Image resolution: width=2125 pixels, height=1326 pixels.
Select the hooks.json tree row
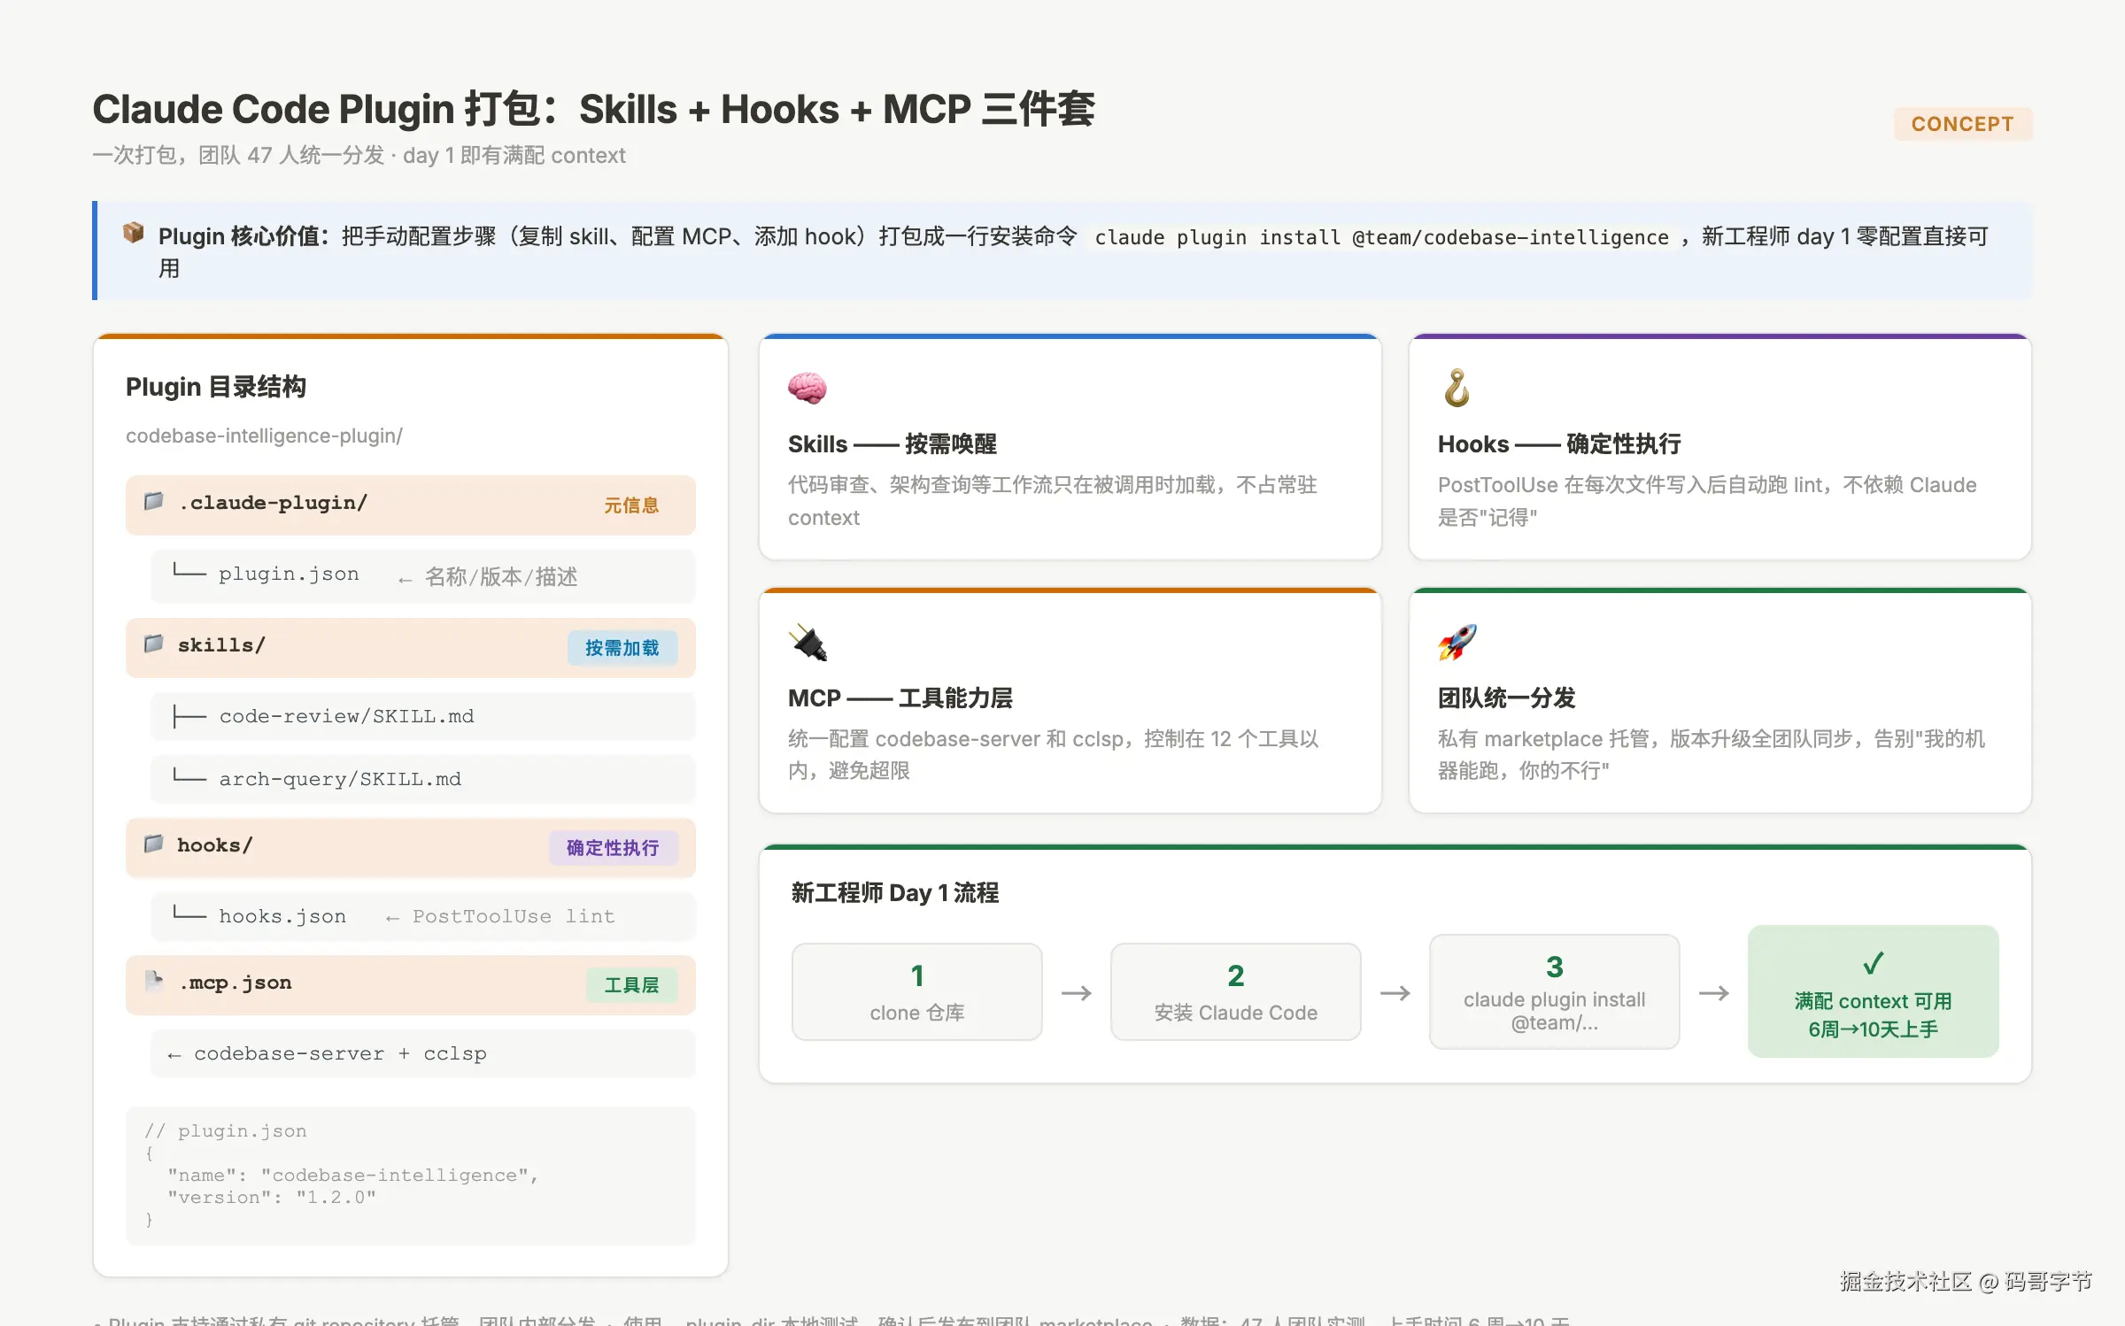pyautogui.click(x=423, y=916)
